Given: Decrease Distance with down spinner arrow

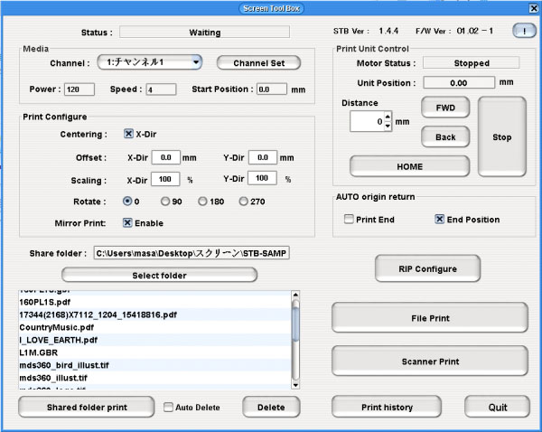Looking at the screenshot, I should 388,126.
